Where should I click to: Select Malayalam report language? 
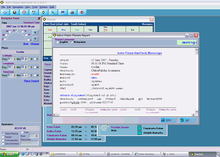tap(72, 42)
